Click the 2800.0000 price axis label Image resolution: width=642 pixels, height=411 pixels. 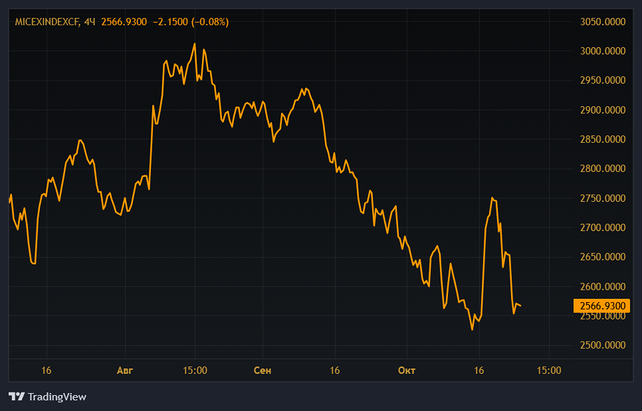[603, 169]
